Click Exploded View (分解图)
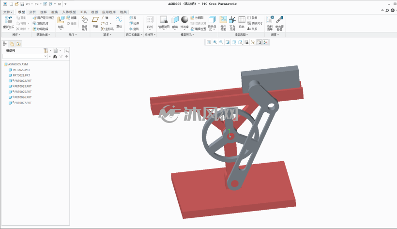The image size is (397, 229). click(x=197, y=18)
